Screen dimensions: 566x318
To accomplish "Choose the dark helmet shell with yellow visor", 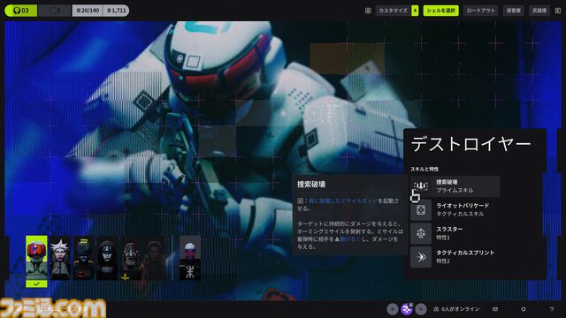I will pos(83,258).
